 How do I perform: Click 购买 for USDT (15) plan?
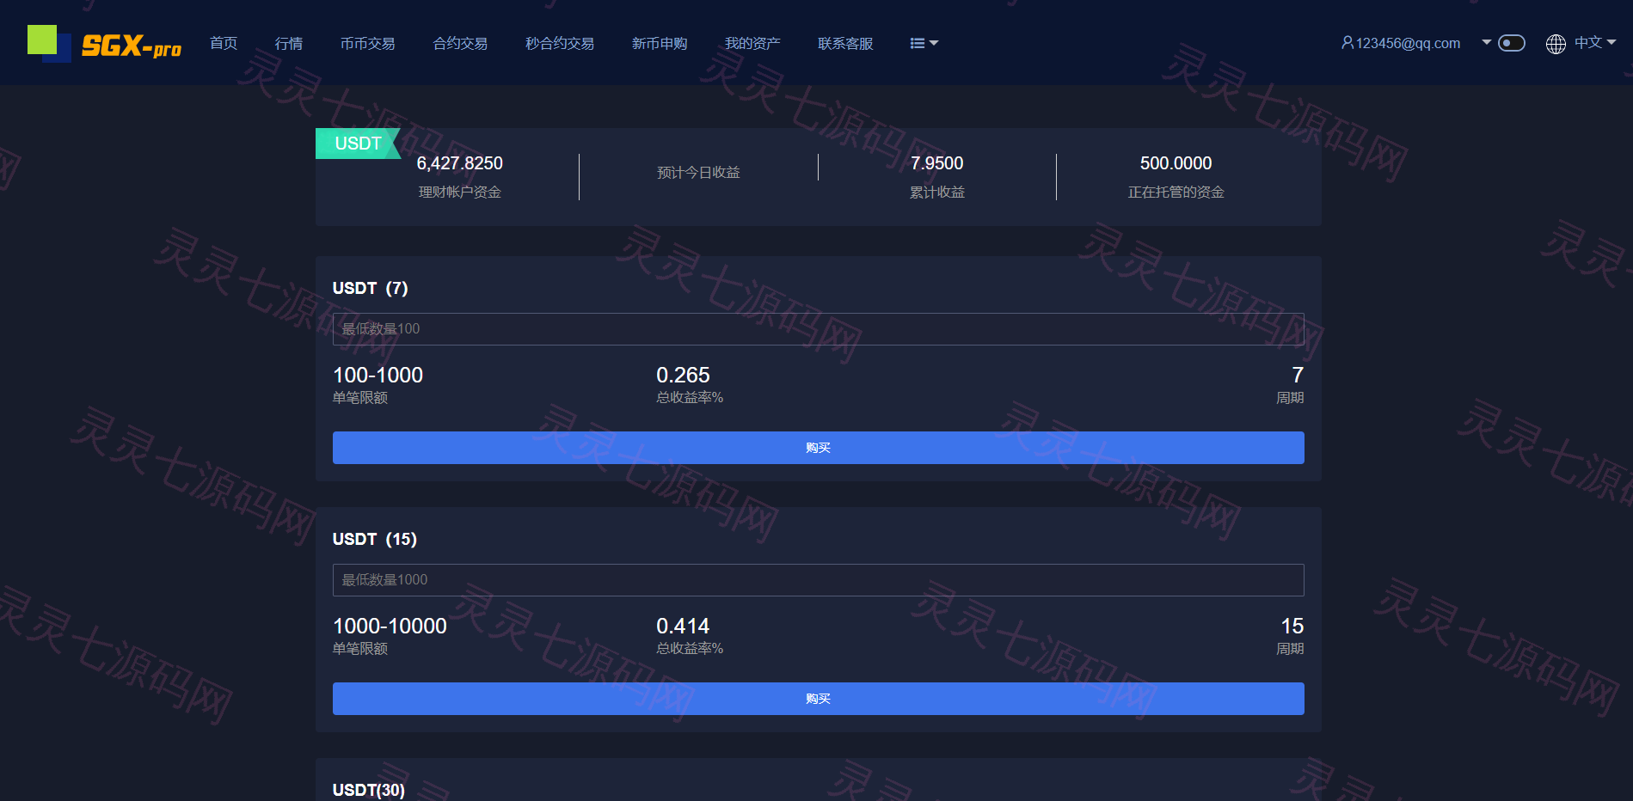(818, 699)
